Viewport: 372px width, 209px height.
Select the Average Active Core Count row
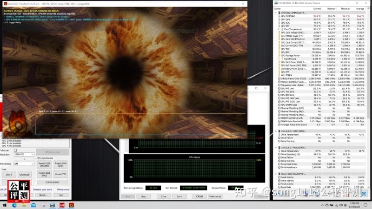click(321, 124)
